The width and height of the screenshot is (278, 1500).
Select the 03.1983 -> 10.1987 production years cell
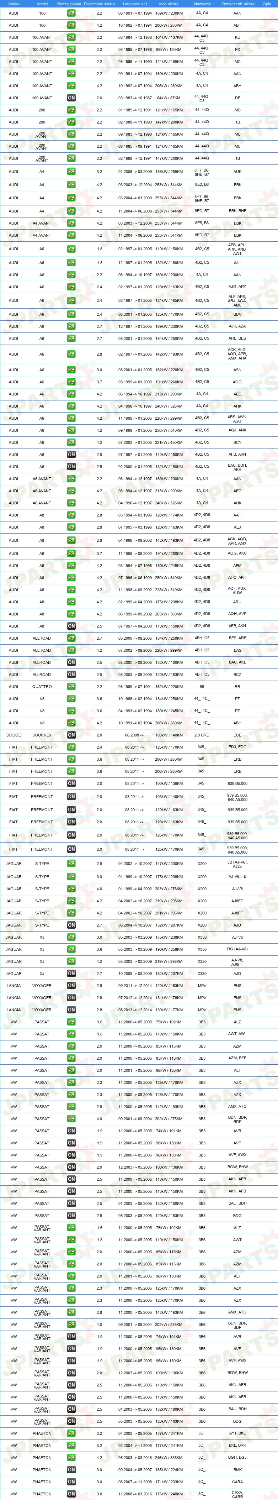pyautogui.click(x=135, y=98)
